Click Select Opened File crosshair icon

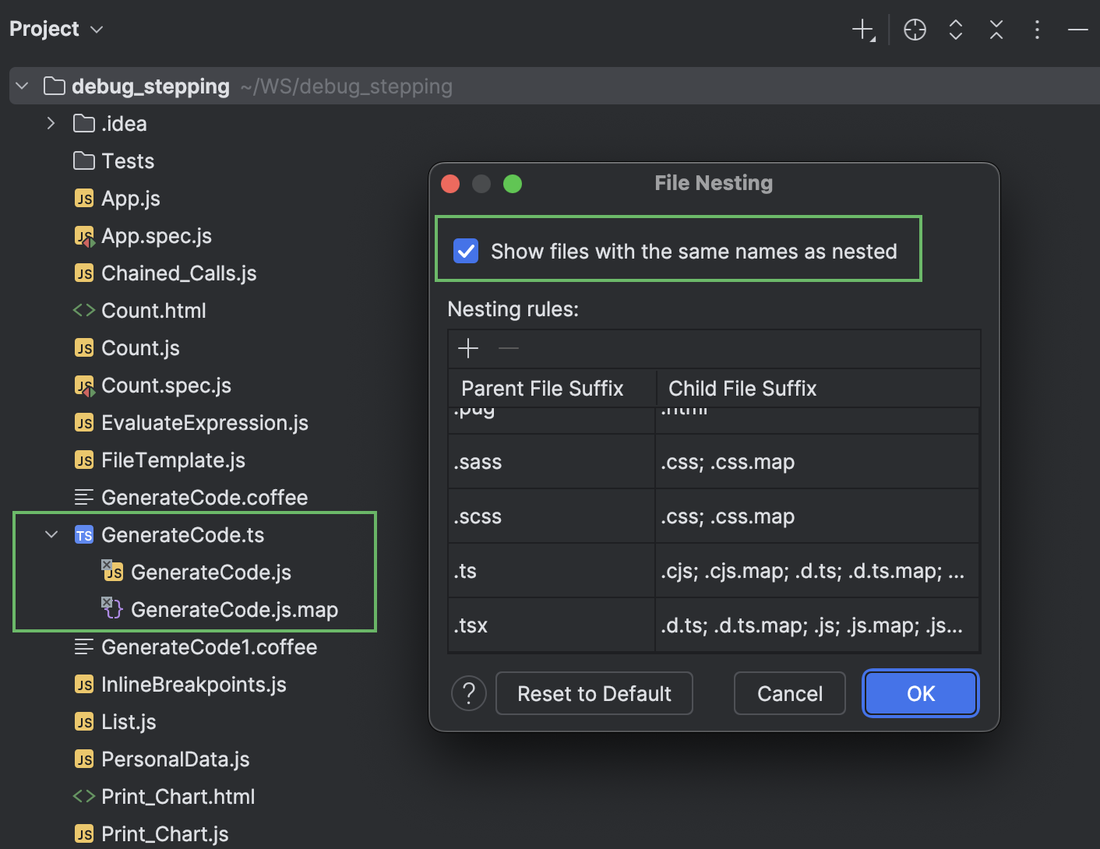[915, 30]
